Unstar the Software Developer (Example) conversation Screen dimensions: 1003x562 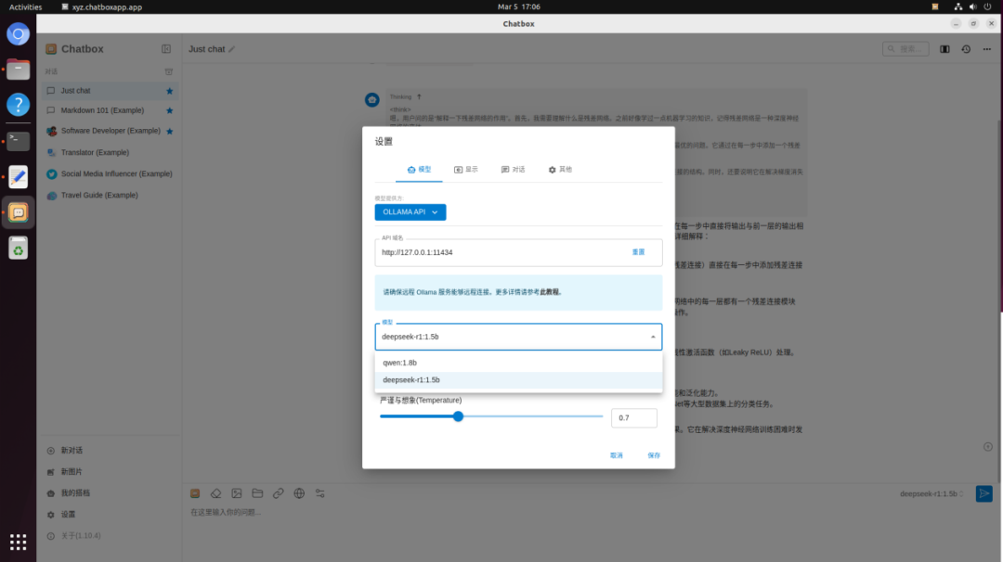170,131
